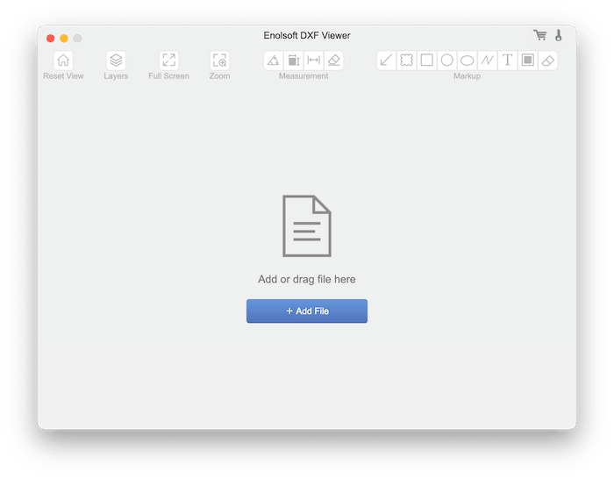
Task: Click the blue Add File button
Action: [307, 311]
